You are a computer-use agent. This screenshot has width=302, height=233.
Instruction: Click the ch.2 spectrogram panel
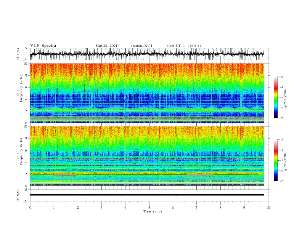click(147, 156)
